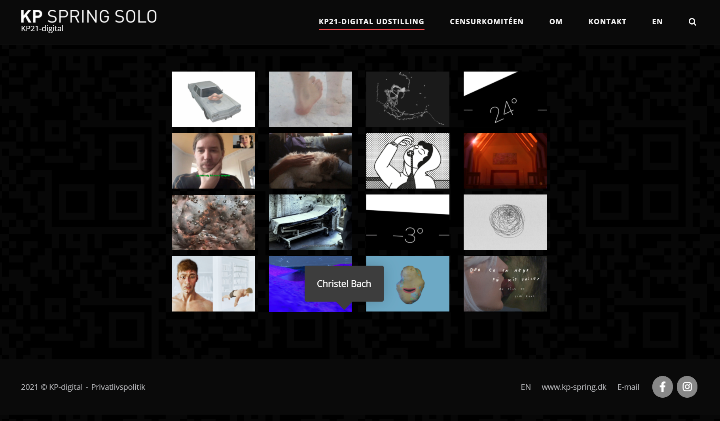Viewport: 720px width, 421px height.
Task: Open the 24° artwork thumbnail
Action: tap(505, 99)
